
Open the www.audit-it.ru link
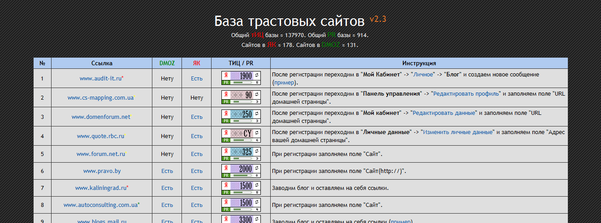click(x=101, y=78)
